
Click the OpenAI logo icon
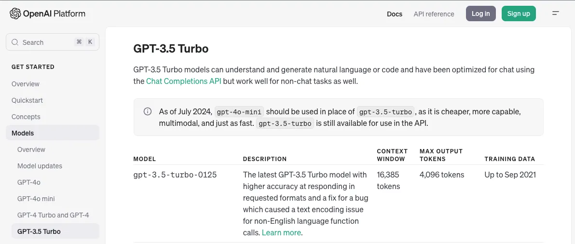click(15, 14)
